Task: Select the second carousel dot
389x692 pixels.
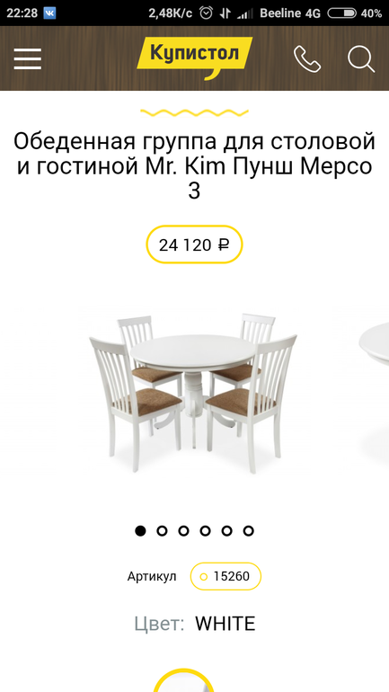Action: pos(162,530)
